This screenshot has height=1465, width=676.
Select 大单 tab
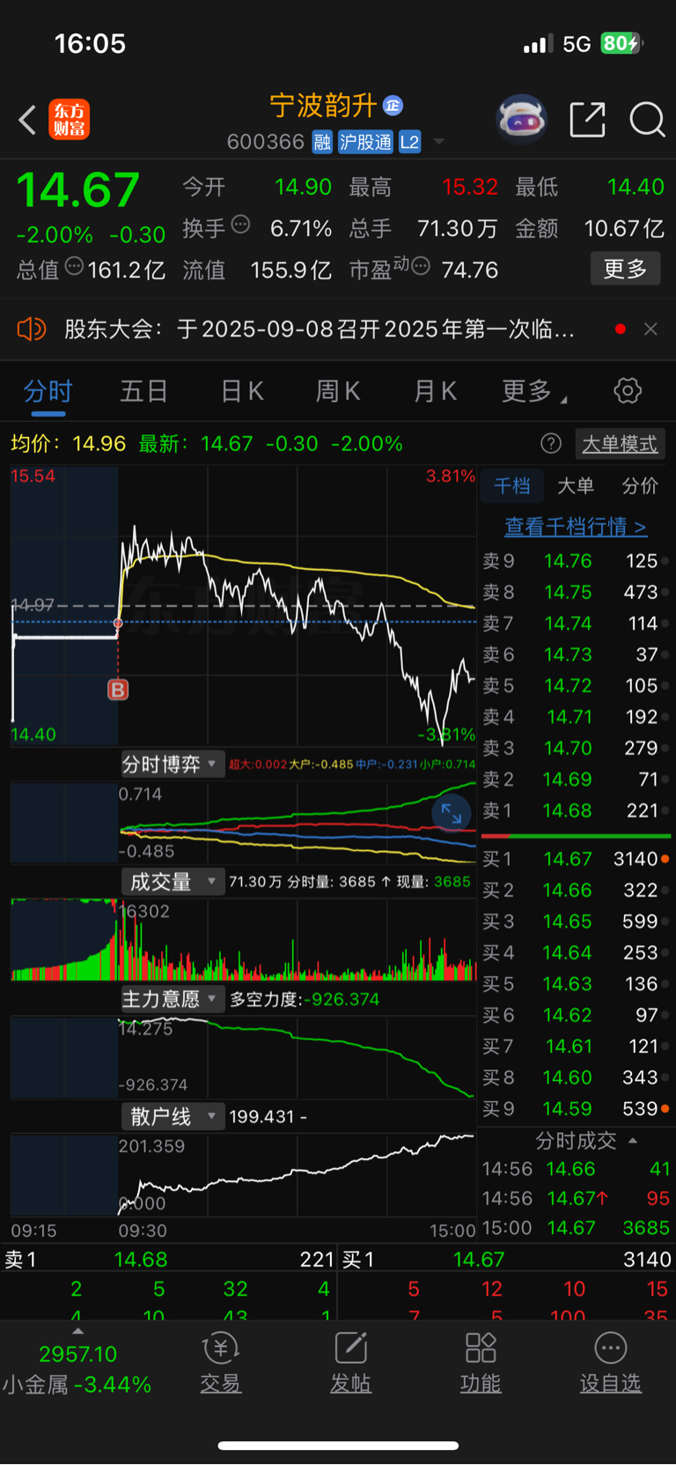tap(576, 485)
